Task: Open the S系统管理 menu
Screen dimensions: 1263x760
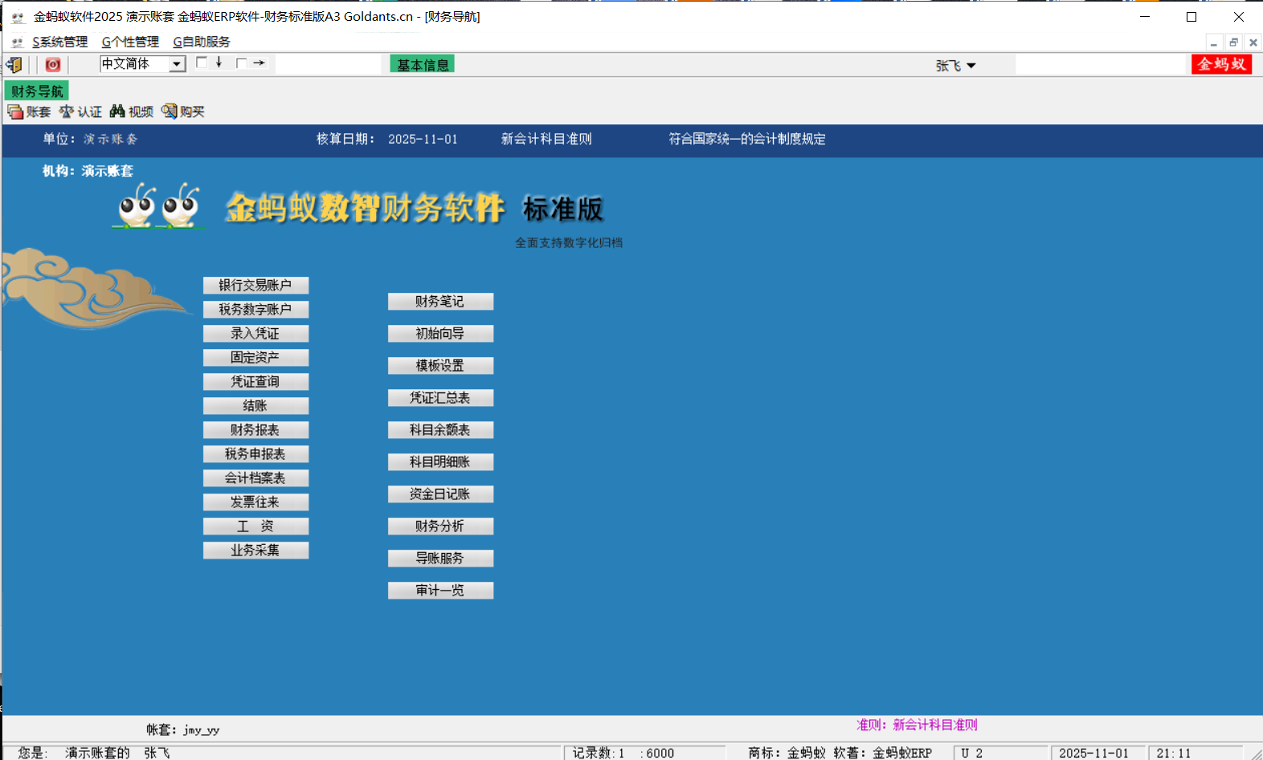Action: tap(60, 42)
